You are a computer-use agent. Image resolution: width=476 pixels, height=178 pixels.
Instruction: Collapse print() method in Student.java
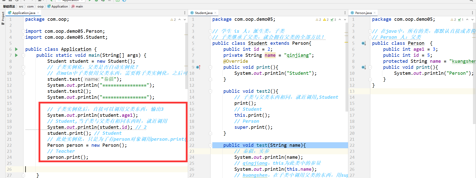210,67
